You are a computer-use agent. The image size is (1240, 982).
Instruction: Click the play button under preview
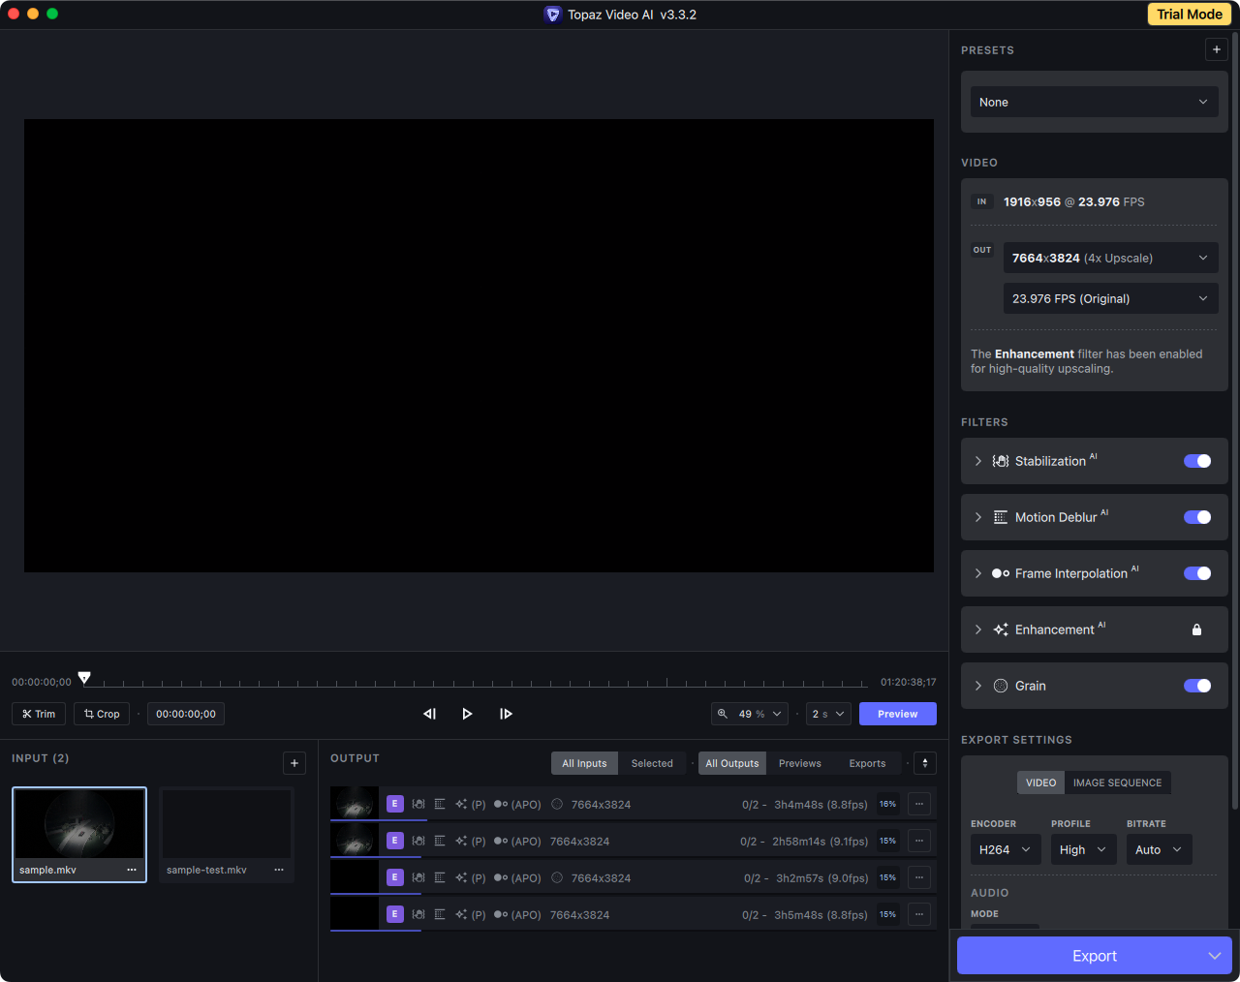(467, 714)
